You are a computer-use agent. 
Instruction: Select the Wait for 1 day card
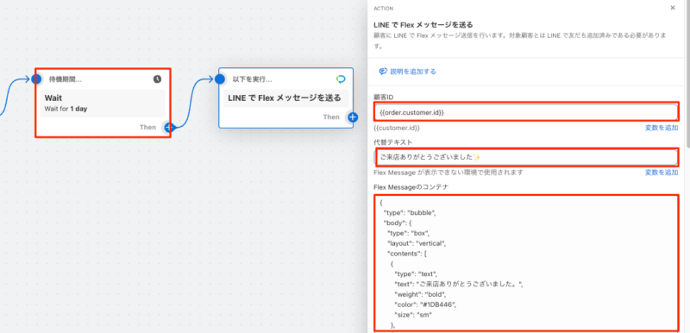[x=103, y=104]
